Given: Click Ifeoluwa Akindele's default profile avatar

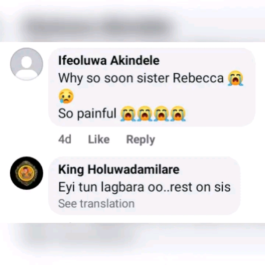Looking at the screenshot, I should click(x=26, y=64).
